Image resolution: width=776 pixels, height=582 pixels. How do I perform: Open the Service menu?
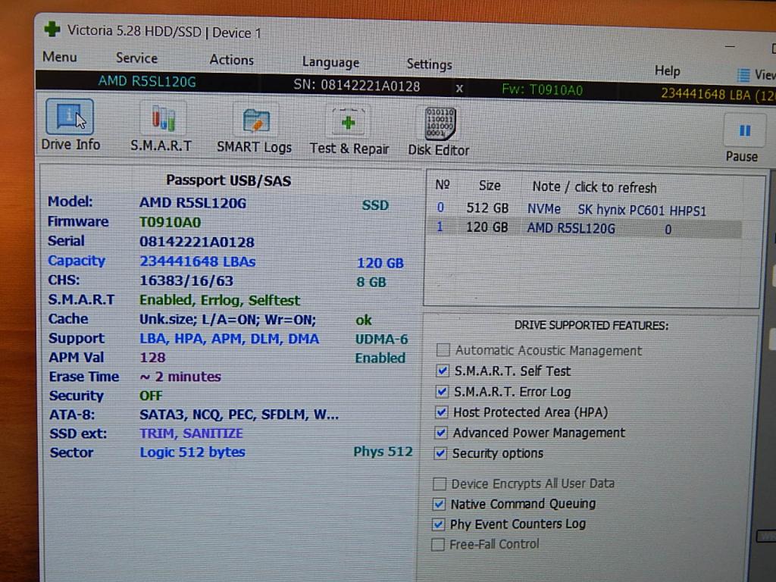click(x=136, y=58)
